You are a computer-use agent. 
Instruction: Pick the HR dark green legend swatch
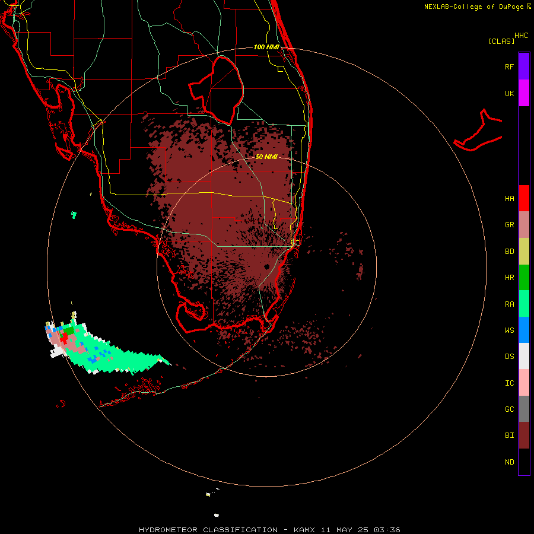click(524, 278)
